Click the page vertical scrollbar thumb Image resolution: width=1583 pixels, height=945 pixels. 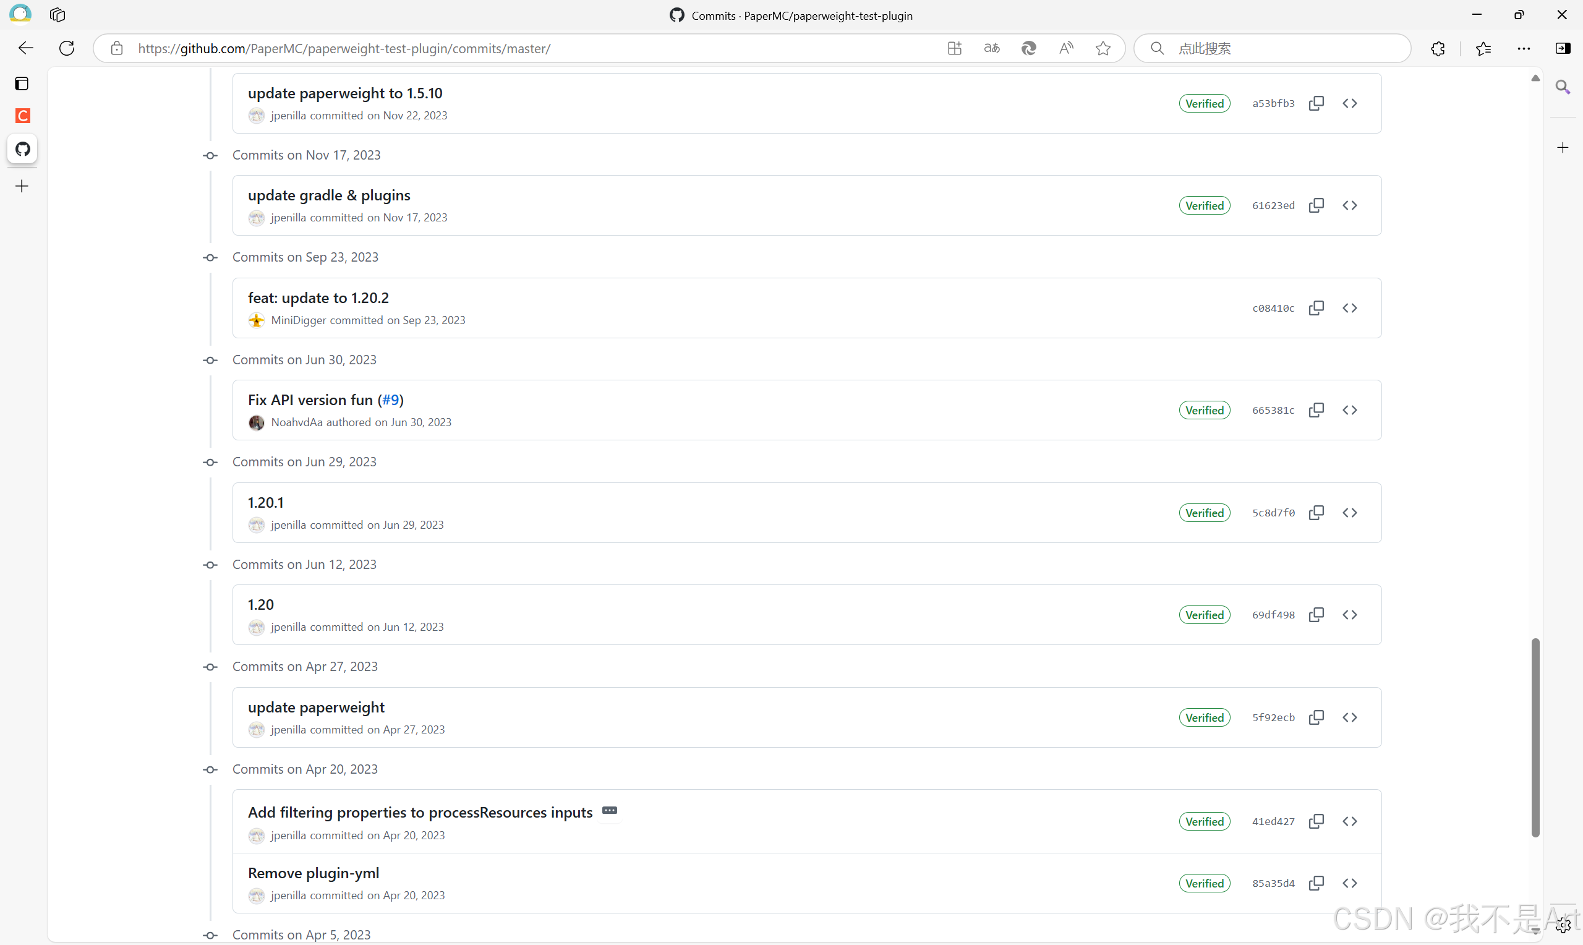(1535, 737)
